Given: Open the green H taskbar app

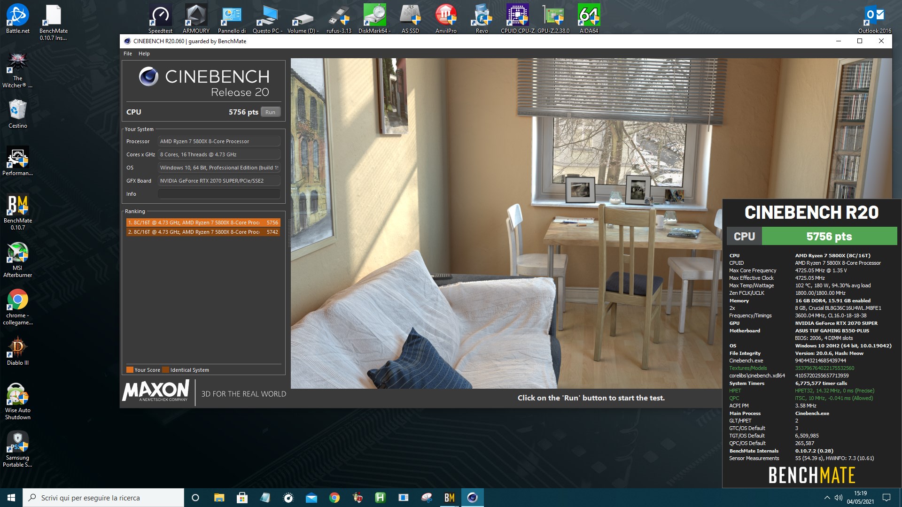Looking at the screenshot, I should [x=380, y=498].
